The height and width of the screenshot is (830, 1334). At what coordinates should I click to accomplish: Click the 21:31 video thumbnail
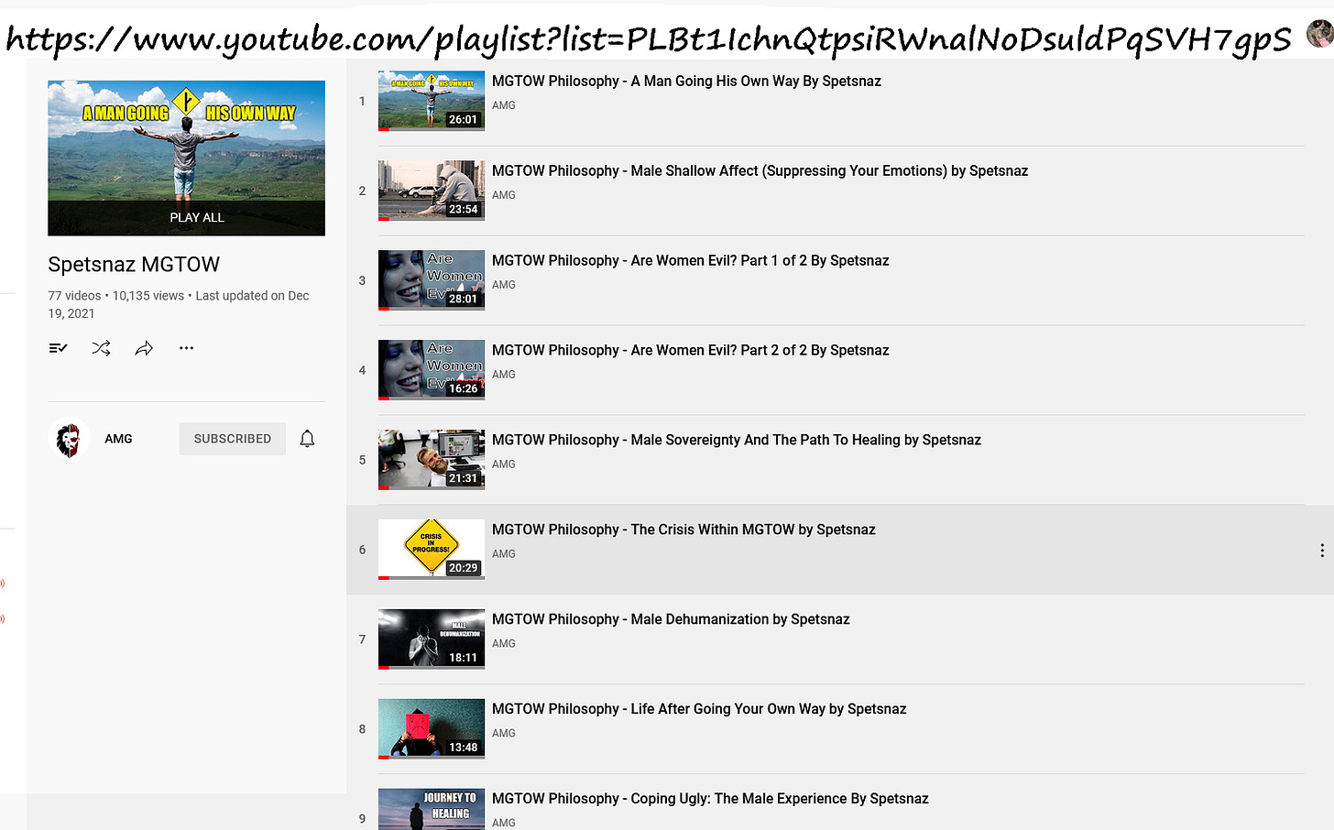432,460
